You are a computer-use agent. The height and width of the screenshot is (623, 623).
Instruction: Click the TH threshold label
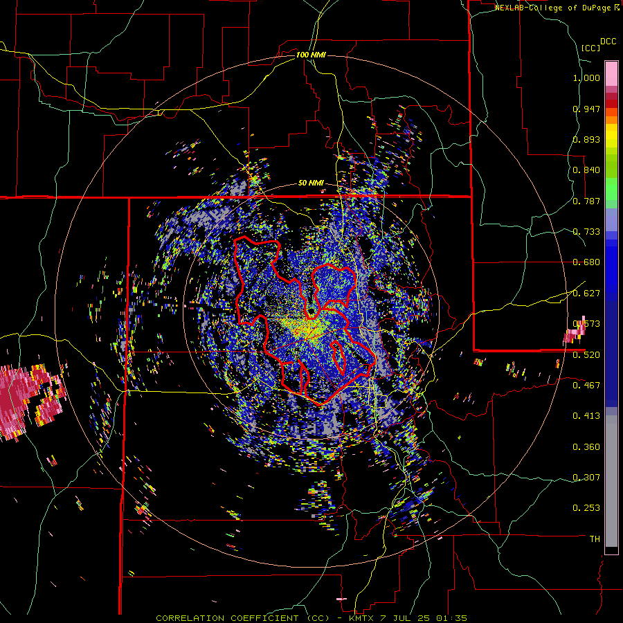pos(595,539)
